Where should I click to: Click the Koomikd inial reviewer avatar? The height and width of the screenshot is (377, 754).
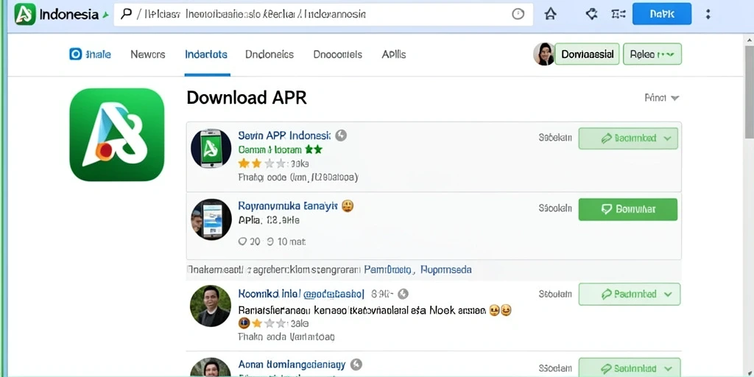point(211,306)
